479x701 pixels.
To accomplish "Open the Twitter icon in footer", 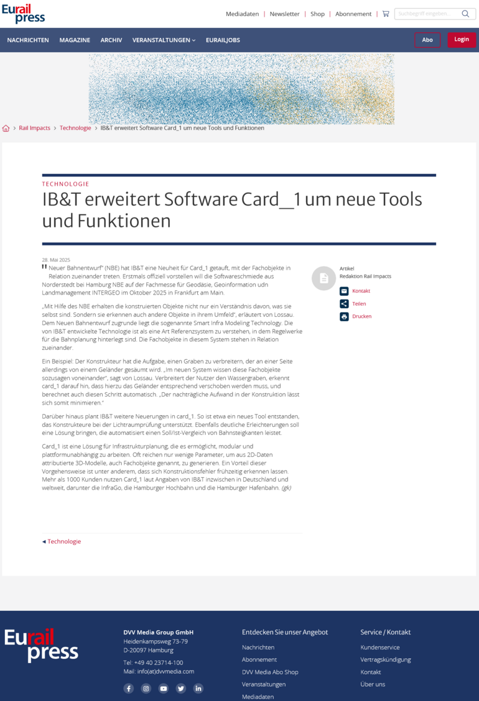I will (x=181, y=689).
